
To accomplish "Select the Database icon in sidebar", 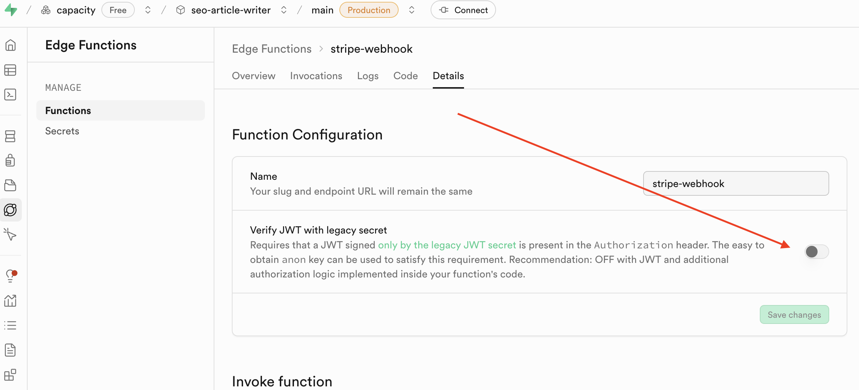I will [11, 136].
